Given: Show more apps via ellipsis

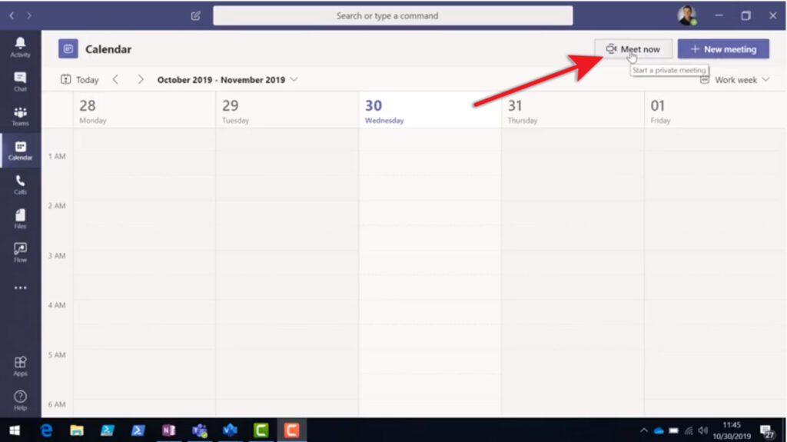Looking at the screenshot, I should (20, 287).
